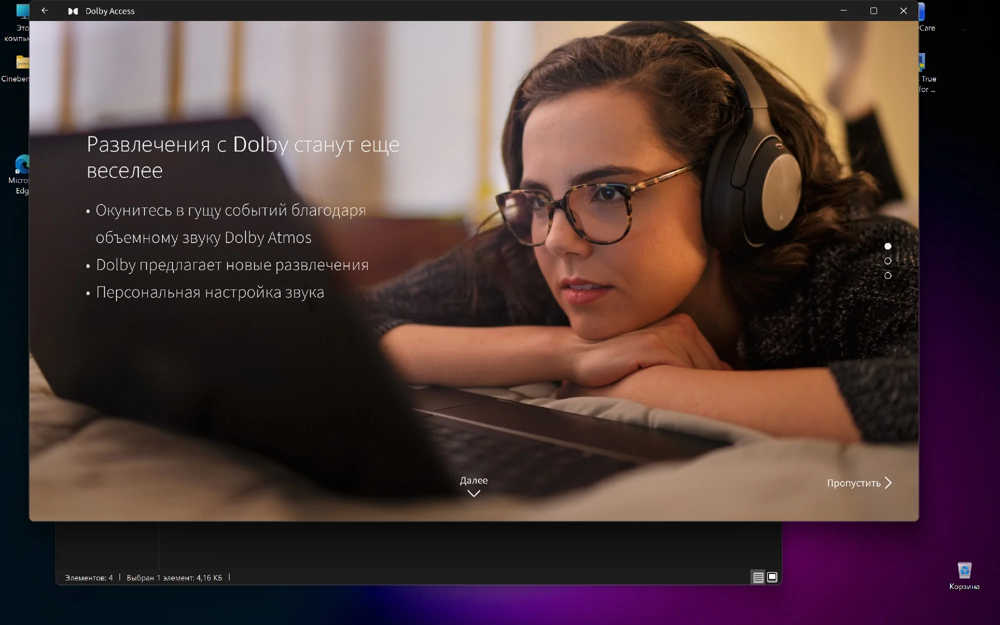Image resolution: width=1000 pixels, height=625 pixels.
Task: Click the right chevron beside Пропустить
Action: click(x=888, y=482)
